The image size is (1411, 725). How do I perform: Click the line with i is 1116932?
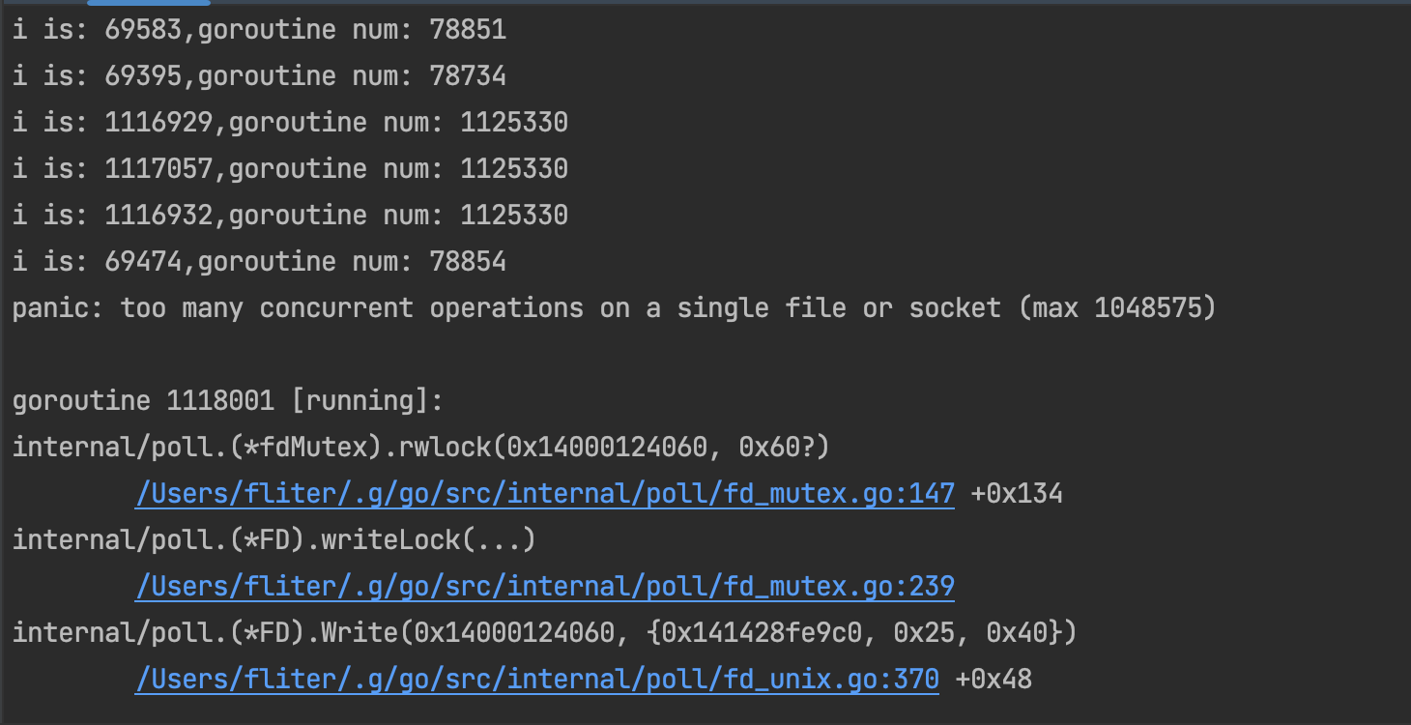[290, 216]
